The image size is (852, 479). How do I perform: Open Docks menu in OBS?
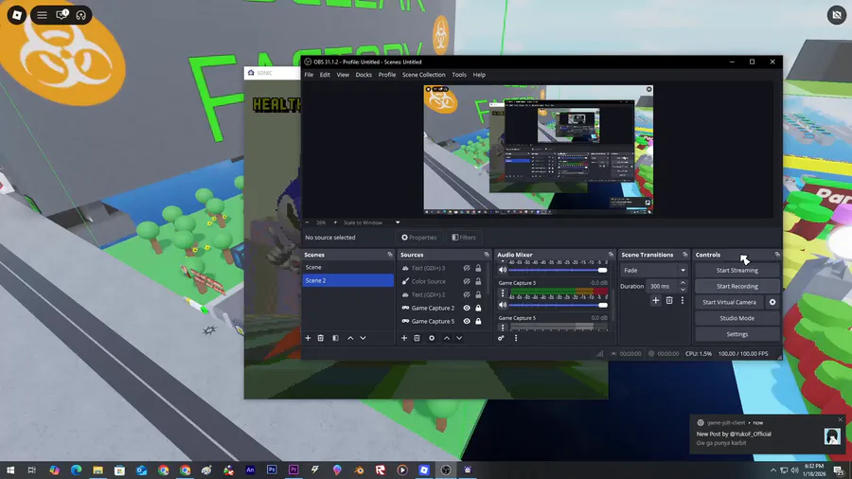pos(364,75)
